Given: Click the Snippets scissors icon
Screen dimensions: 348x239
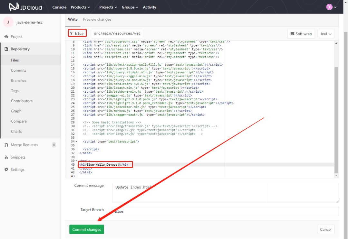Looking at the screenshot, I should click(x=6, y=157).
